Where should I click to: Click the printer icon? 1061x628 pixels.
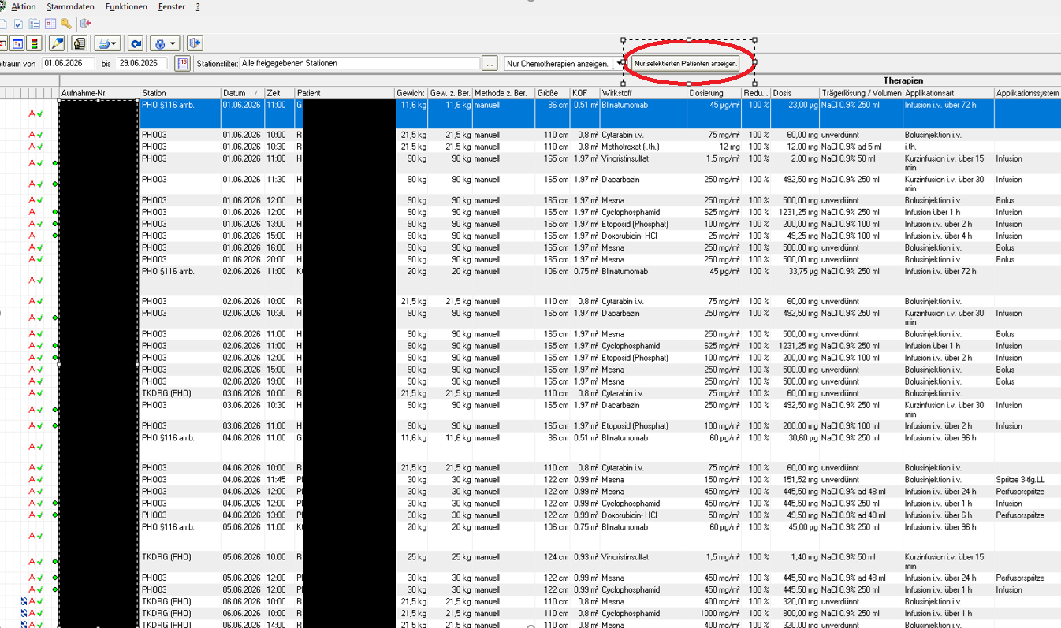tap(102, 43)
